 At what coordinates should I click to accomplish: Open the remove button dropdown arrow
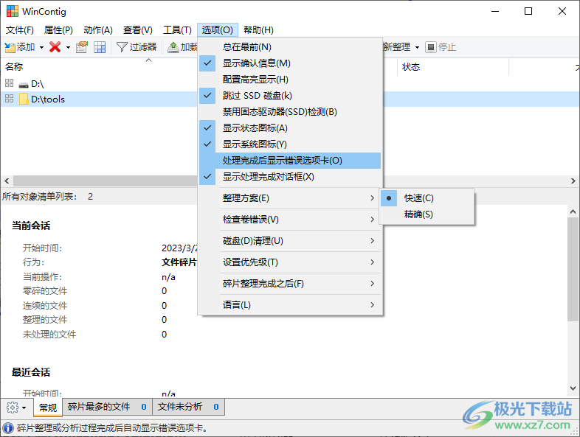(x=68, y=47)
